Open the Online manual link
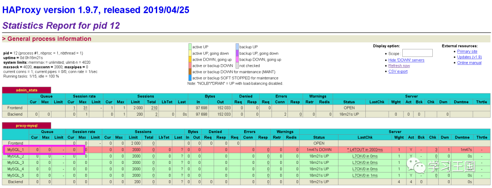 469,63
